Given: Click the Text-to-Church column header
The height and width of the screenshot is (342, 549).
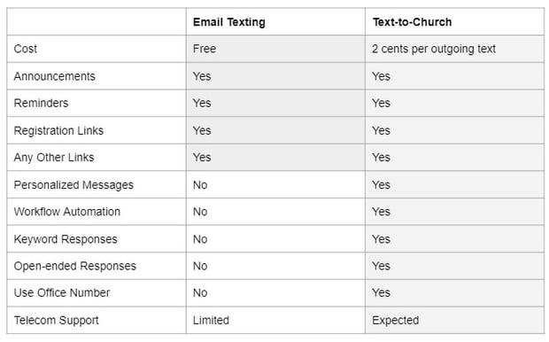Looking at the screenshot, I should coord(412,22).
